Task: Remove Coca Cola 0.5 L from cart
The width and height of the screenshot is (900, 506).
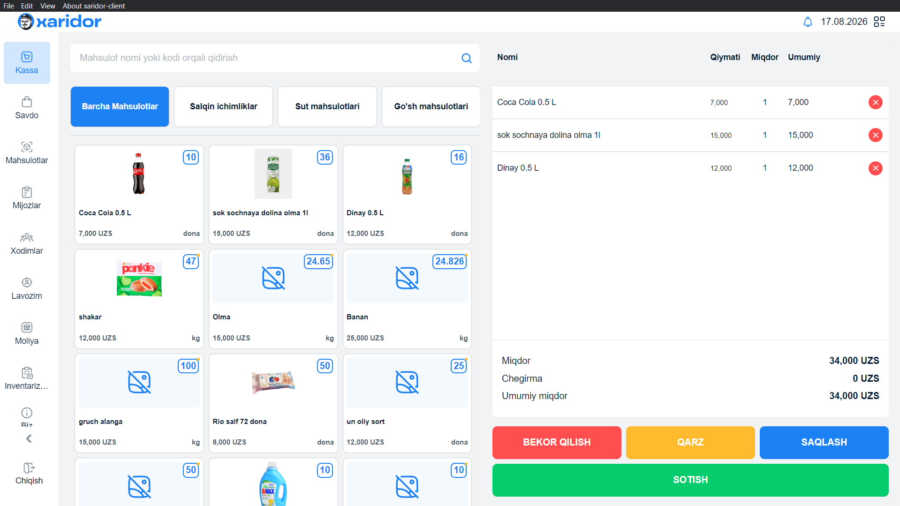Action: click(875, 102)
